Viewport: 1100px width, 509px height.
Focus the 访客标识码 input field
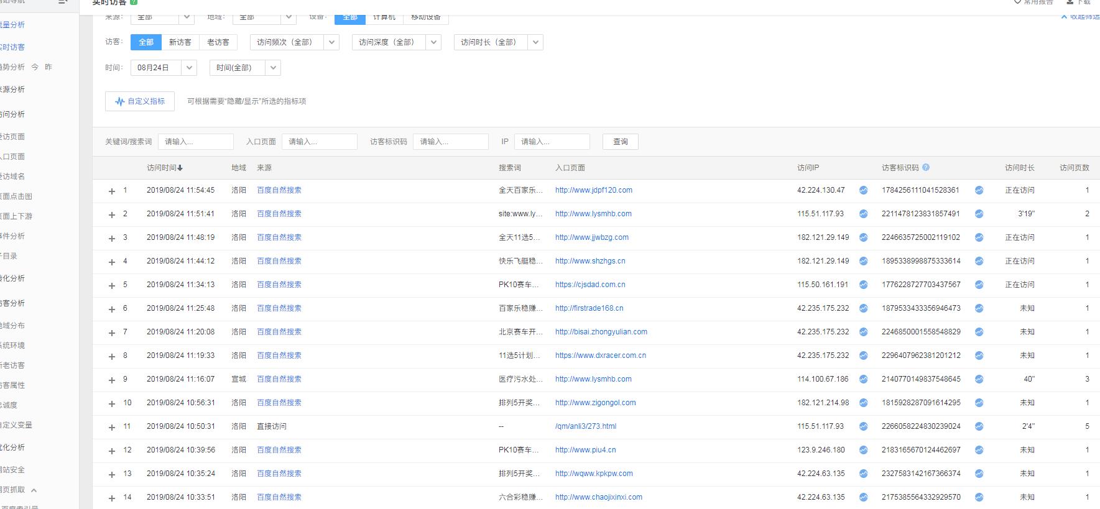[x=451, y=142]
